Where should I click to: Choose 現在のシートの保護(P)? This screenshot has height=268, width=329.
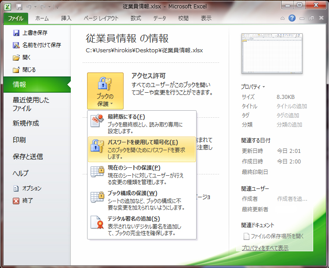coord(142,174)
